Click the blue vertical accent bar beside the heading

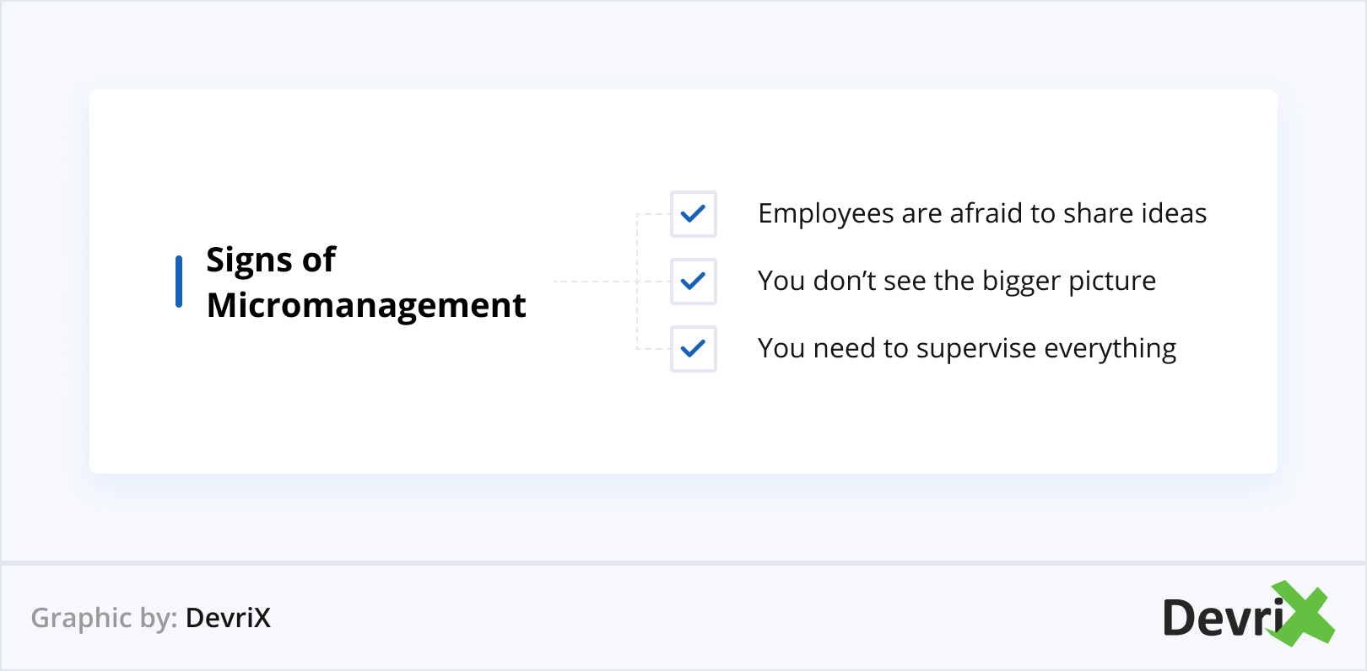[179, 282]
